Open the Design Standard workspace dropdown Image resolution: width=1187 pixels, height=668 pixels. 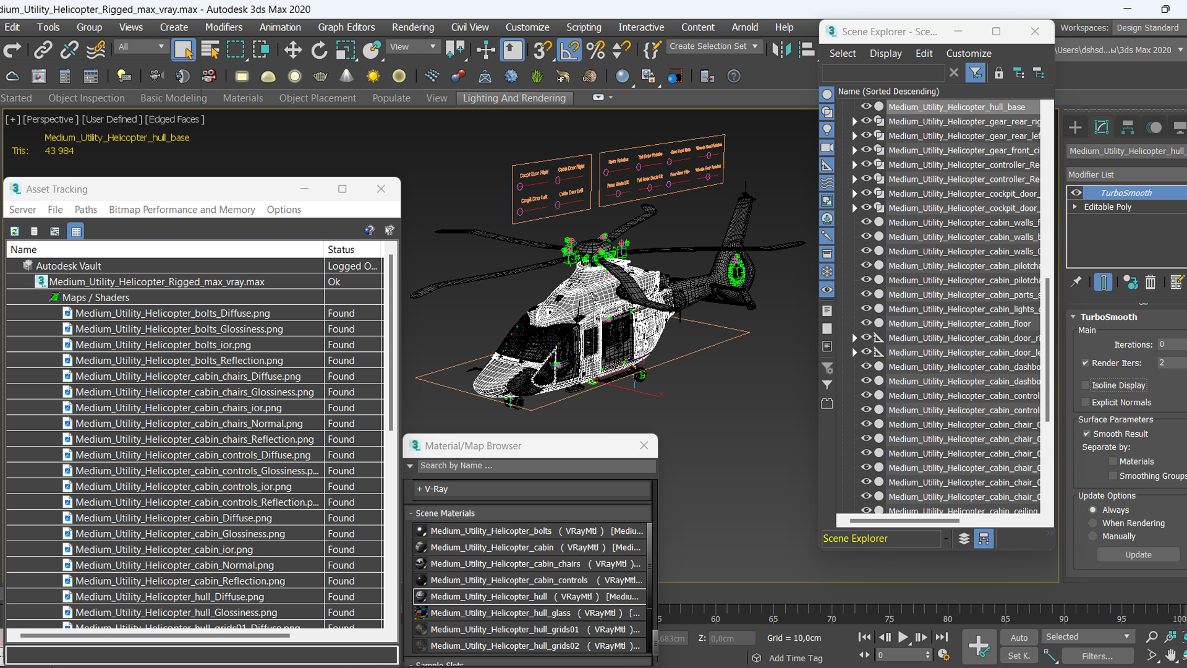(1148, 28)
